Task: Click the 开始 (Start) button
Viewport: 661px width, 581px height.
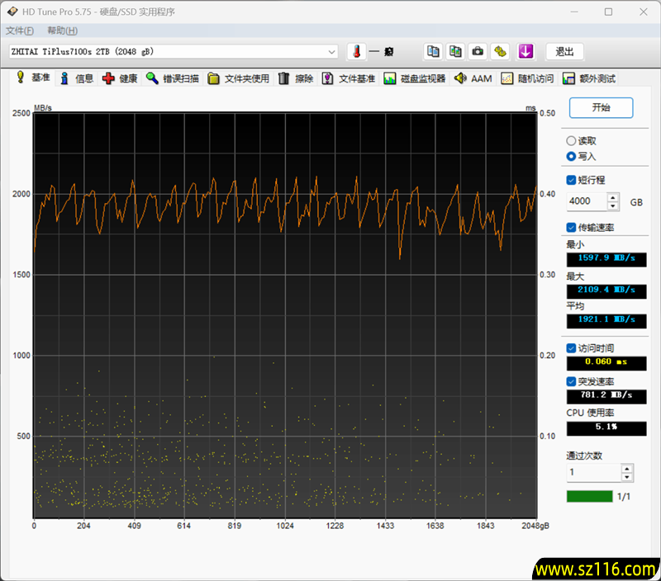Action: (601, 108)
